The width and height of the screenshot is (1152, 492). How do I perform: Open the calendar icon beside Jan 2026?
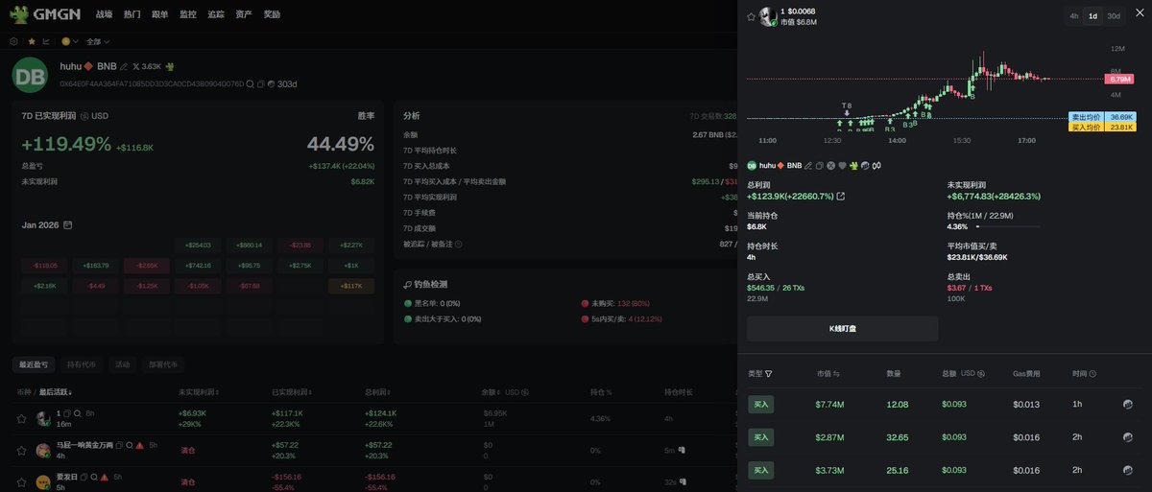[x=68, y=225]
